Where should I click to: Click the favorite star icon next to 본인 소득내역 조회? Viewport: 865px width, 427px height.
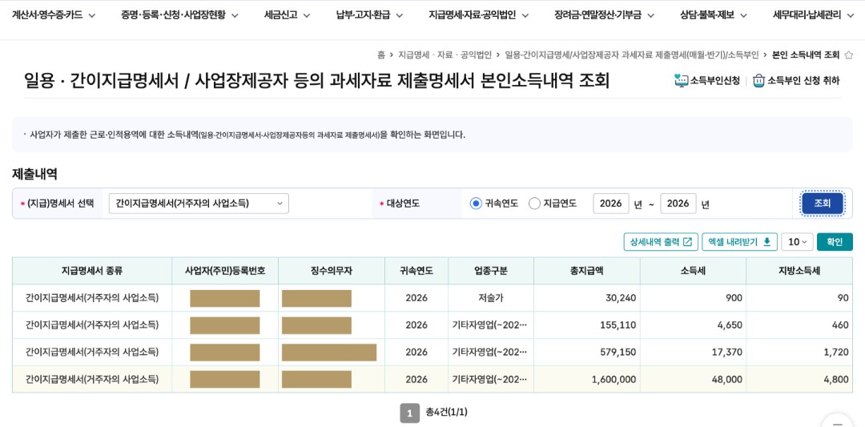click(849, 54)
